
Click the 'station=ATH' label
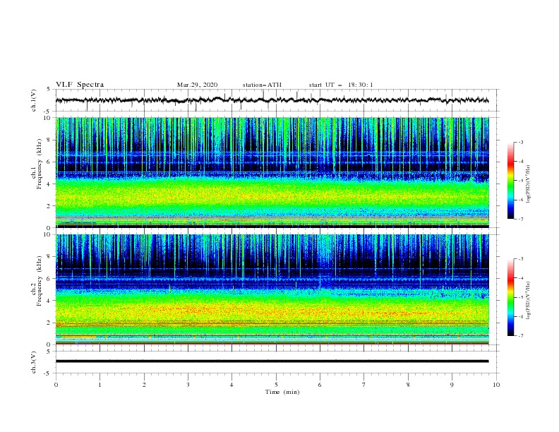click(x=262, y=85)
